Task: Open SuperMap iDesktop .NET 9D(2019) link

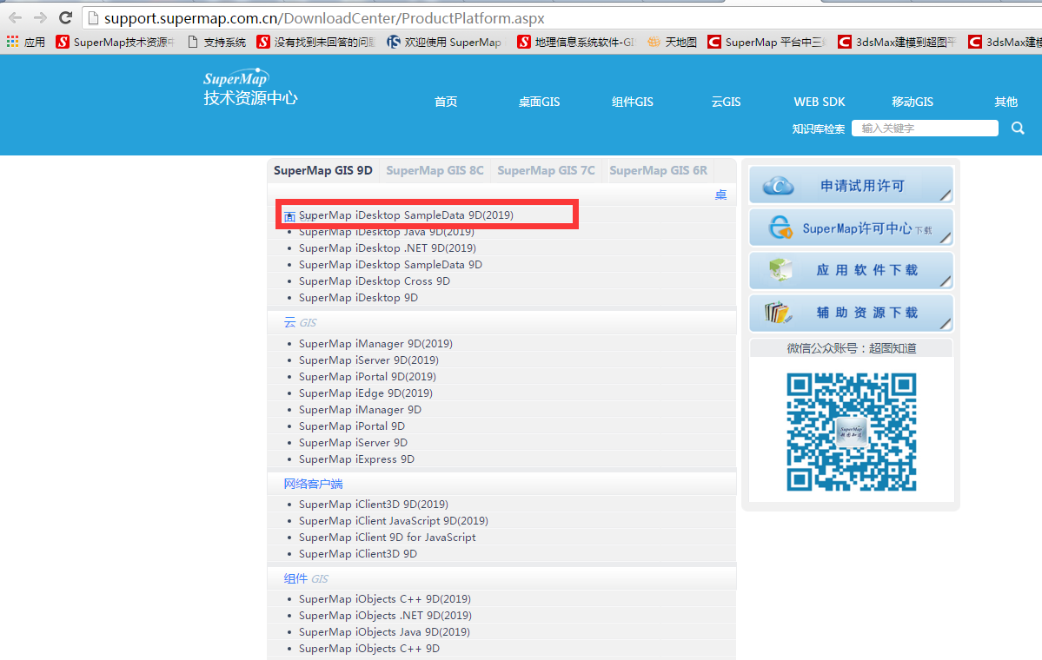Action: [x=388, y=248]
